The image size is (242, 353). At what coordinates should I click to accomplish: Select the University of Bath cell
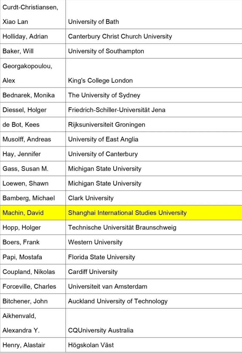pos(93,22)
